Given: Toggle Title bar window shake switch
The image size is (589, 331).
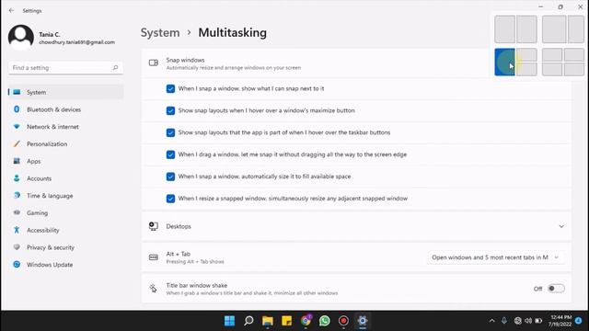Looking at the screenshot, I should (556, 289).
